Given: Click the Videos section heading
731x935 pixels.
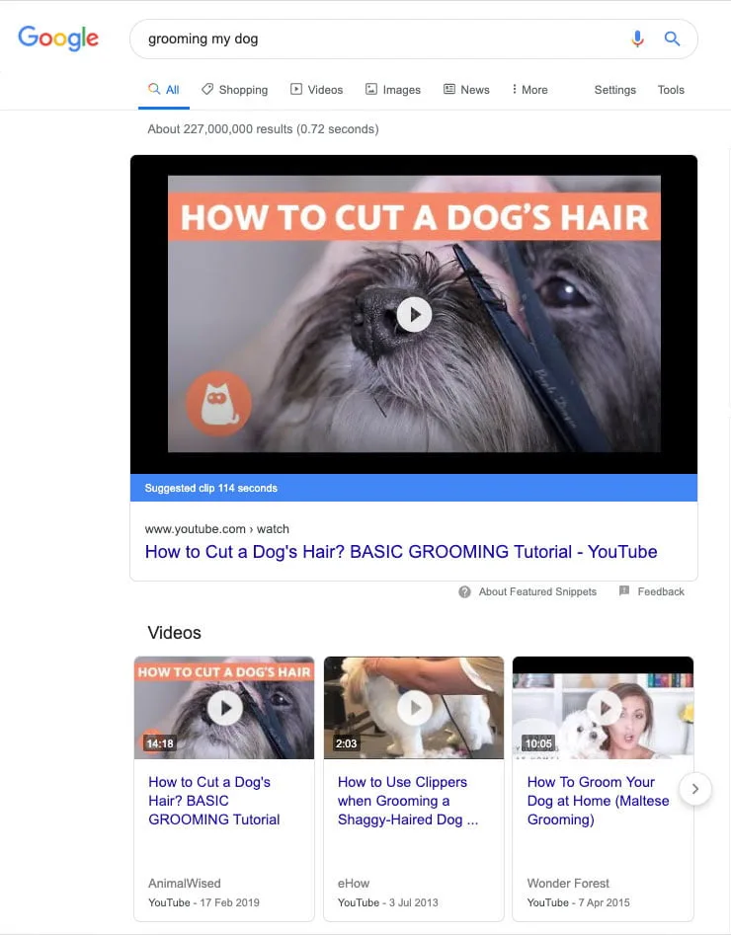Looking at the screenshot, I should [174, 633].
